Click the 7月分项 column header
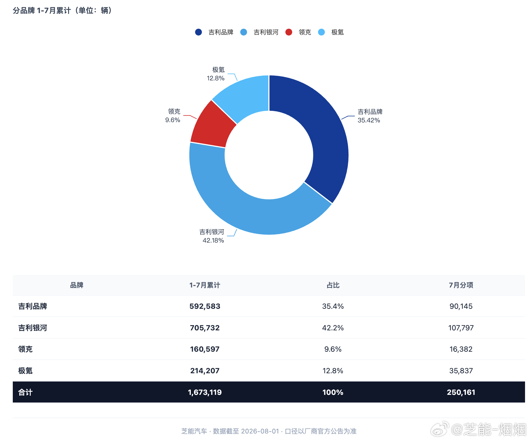 click(x=461, y=285)
